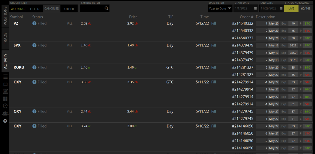This screenshot has width=315, height=154.
Task: Open the watchlist icon in the sidebar
Action: coord(5,76)
